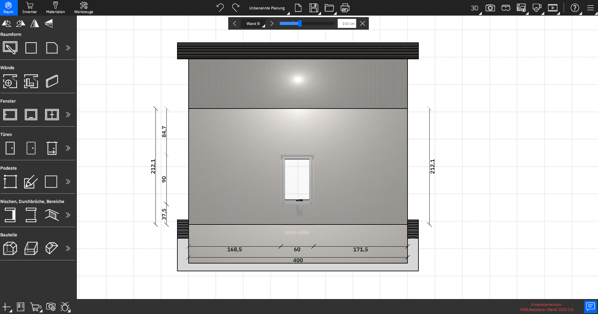Expand more Podeste options
Screen dimensions: 598x314
(x=68, y=181)
